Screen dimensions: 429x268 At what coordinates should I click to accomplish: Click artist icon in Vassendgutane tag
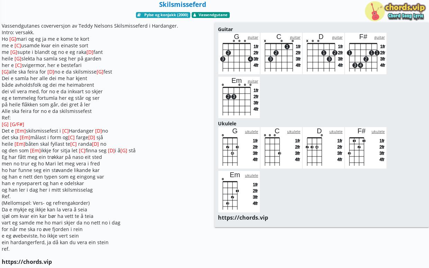(x=195, y=15)
